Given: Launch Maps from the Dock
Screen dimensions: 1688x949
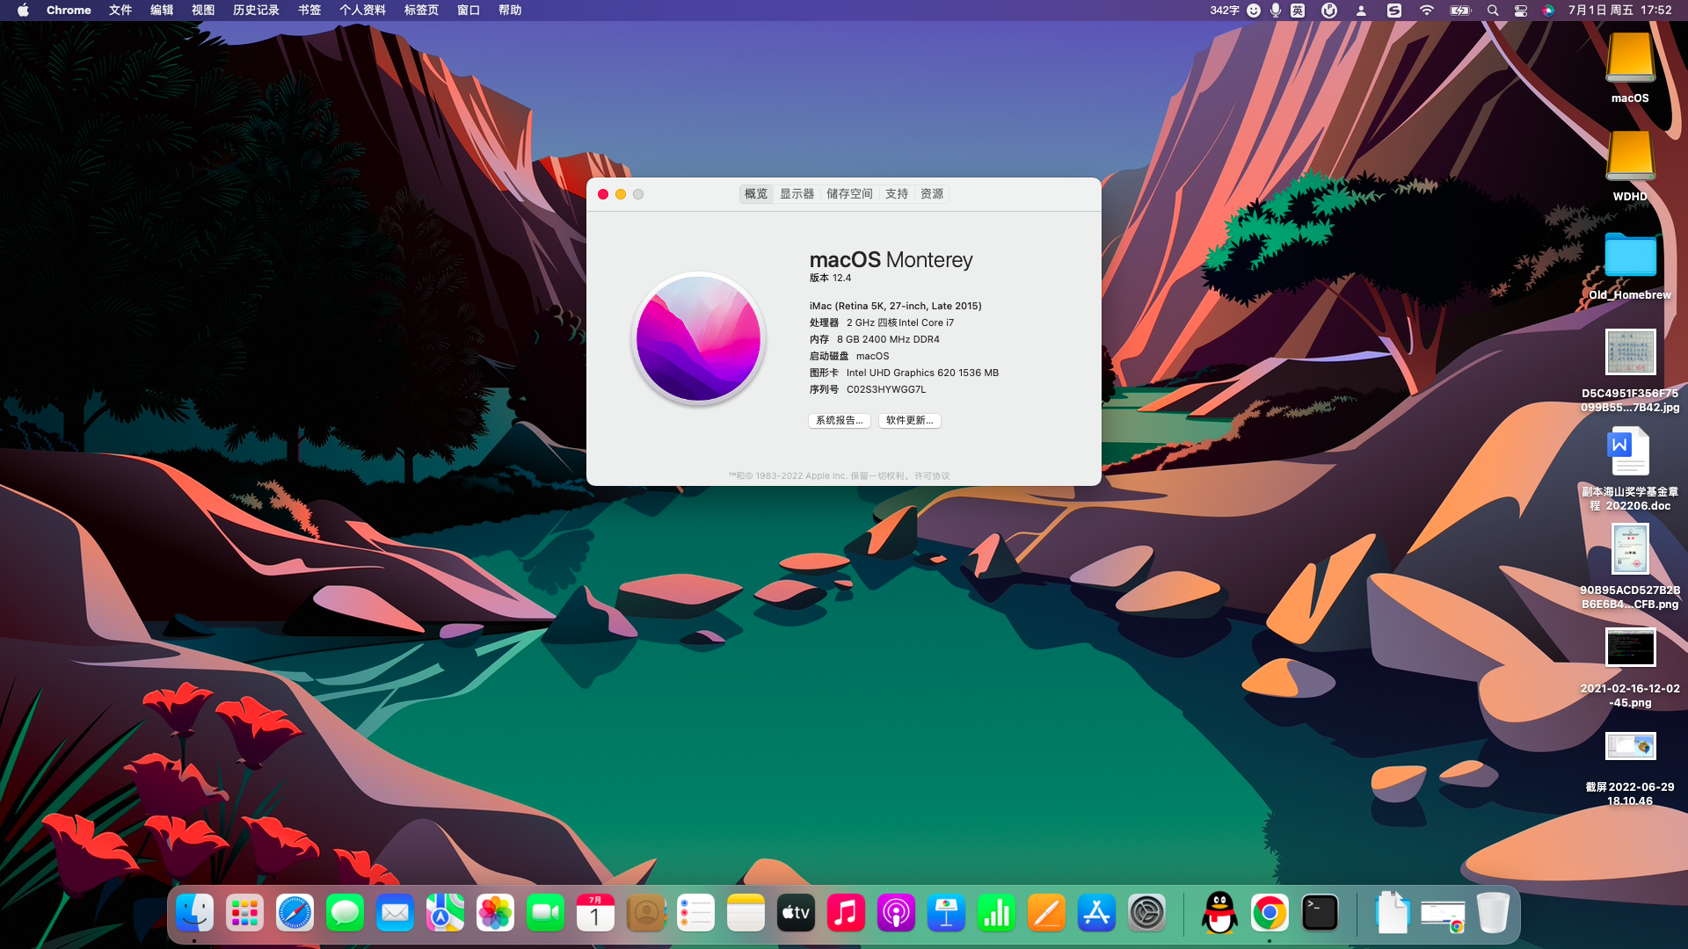Looking at the screenshot, I should point(445,913).
